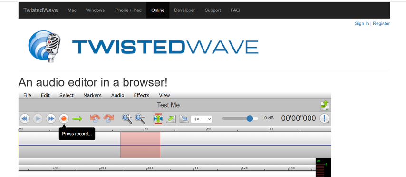This screenshot has height=177, width=406.
Task: Zoom out with the magnifier minus icon
Action: [x=140, y=118]
